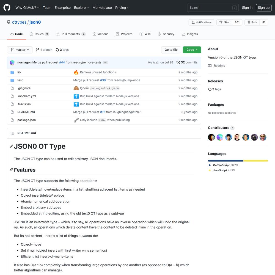Open commit hash 90a3ae2

coord(153,62)
